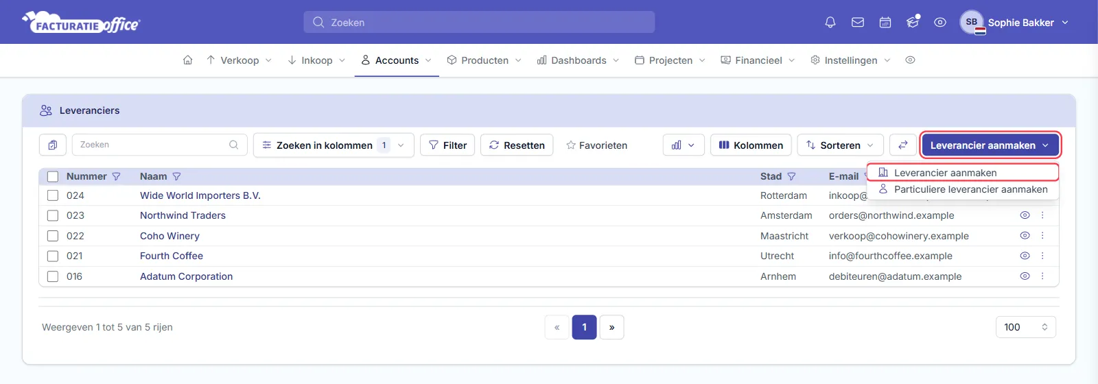View the Fourth Coffee row eye icon
Screen dimensions: 1098x384
pos(1025,256)
